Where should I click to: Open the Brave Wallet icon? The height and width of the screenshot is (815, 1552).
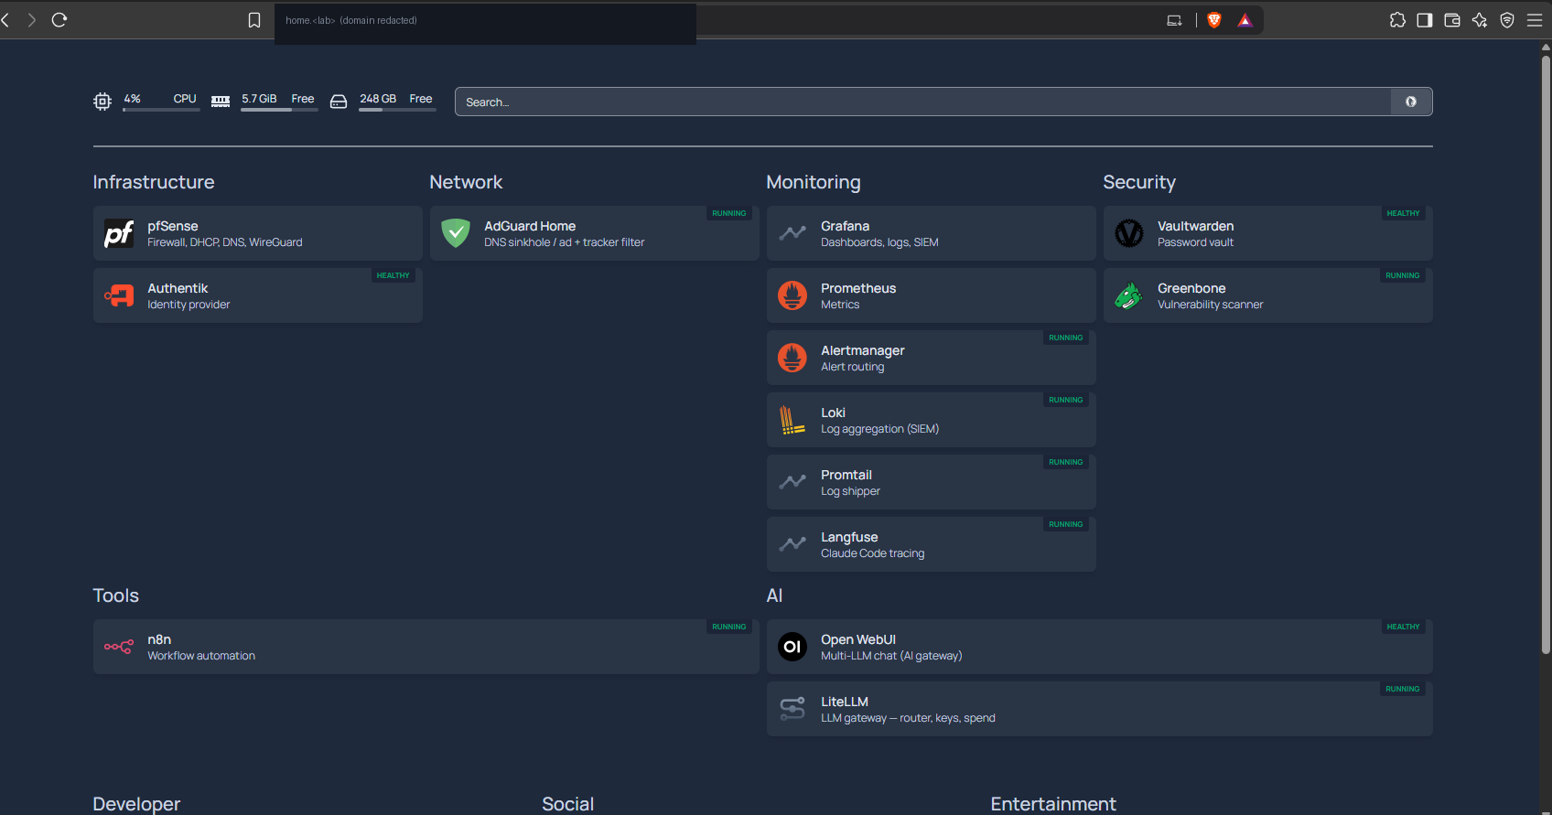click(x=1452, y=20)
